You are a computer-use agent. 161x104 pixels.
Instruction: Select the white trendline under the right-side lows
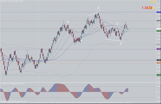tap(115, 40)
